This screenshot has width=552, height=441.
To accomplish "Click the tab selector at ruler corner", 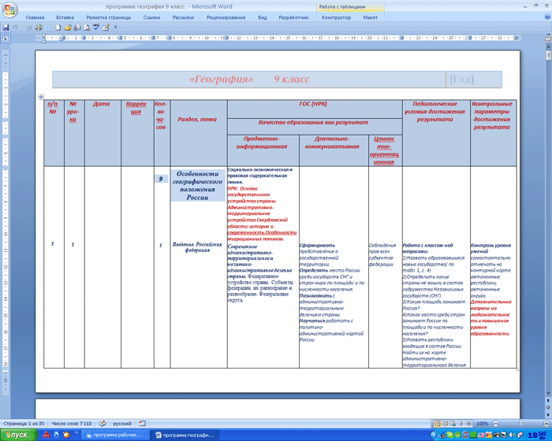I will pyautogui.click(x=6, y=38).
